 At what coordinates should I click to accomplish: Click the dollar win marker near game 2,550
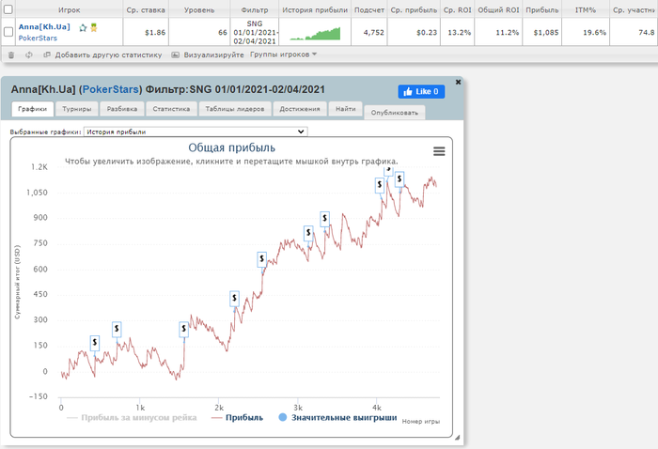(x=262, y=259)
